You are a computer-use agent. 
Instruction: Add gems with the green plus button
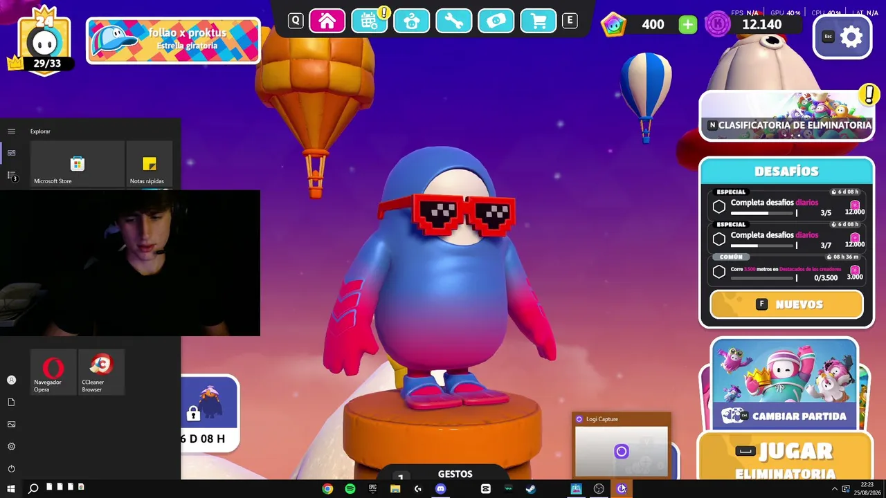click(687, 25)
